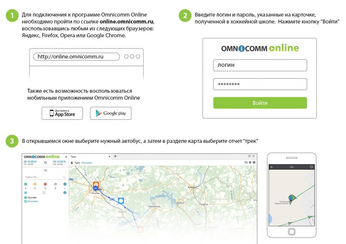Toggle the Mersedes vehicle checkmark
The image size is (346, 244).
click(x=26, y=201)
